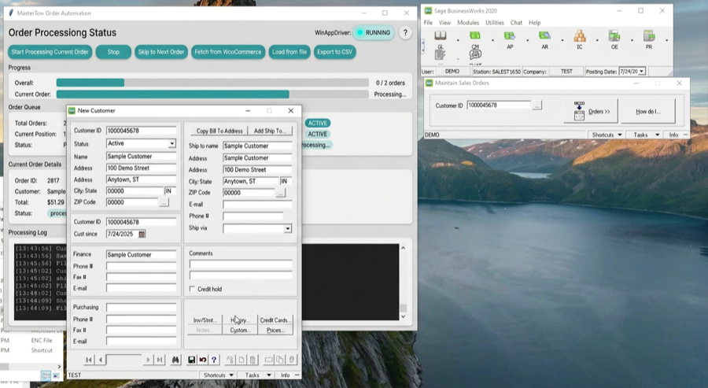The image size is (708, 388).
Task: Click the red undo arrow icon
Action: pos(203,360)
